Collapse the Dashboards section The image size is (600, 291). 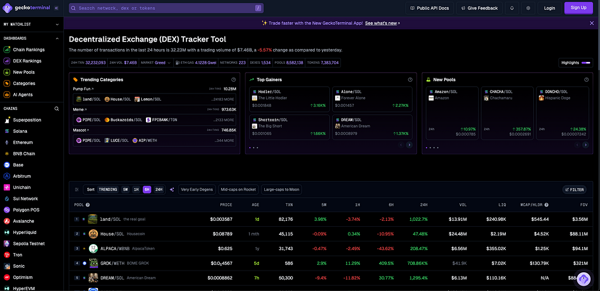[x=57, y=39]
